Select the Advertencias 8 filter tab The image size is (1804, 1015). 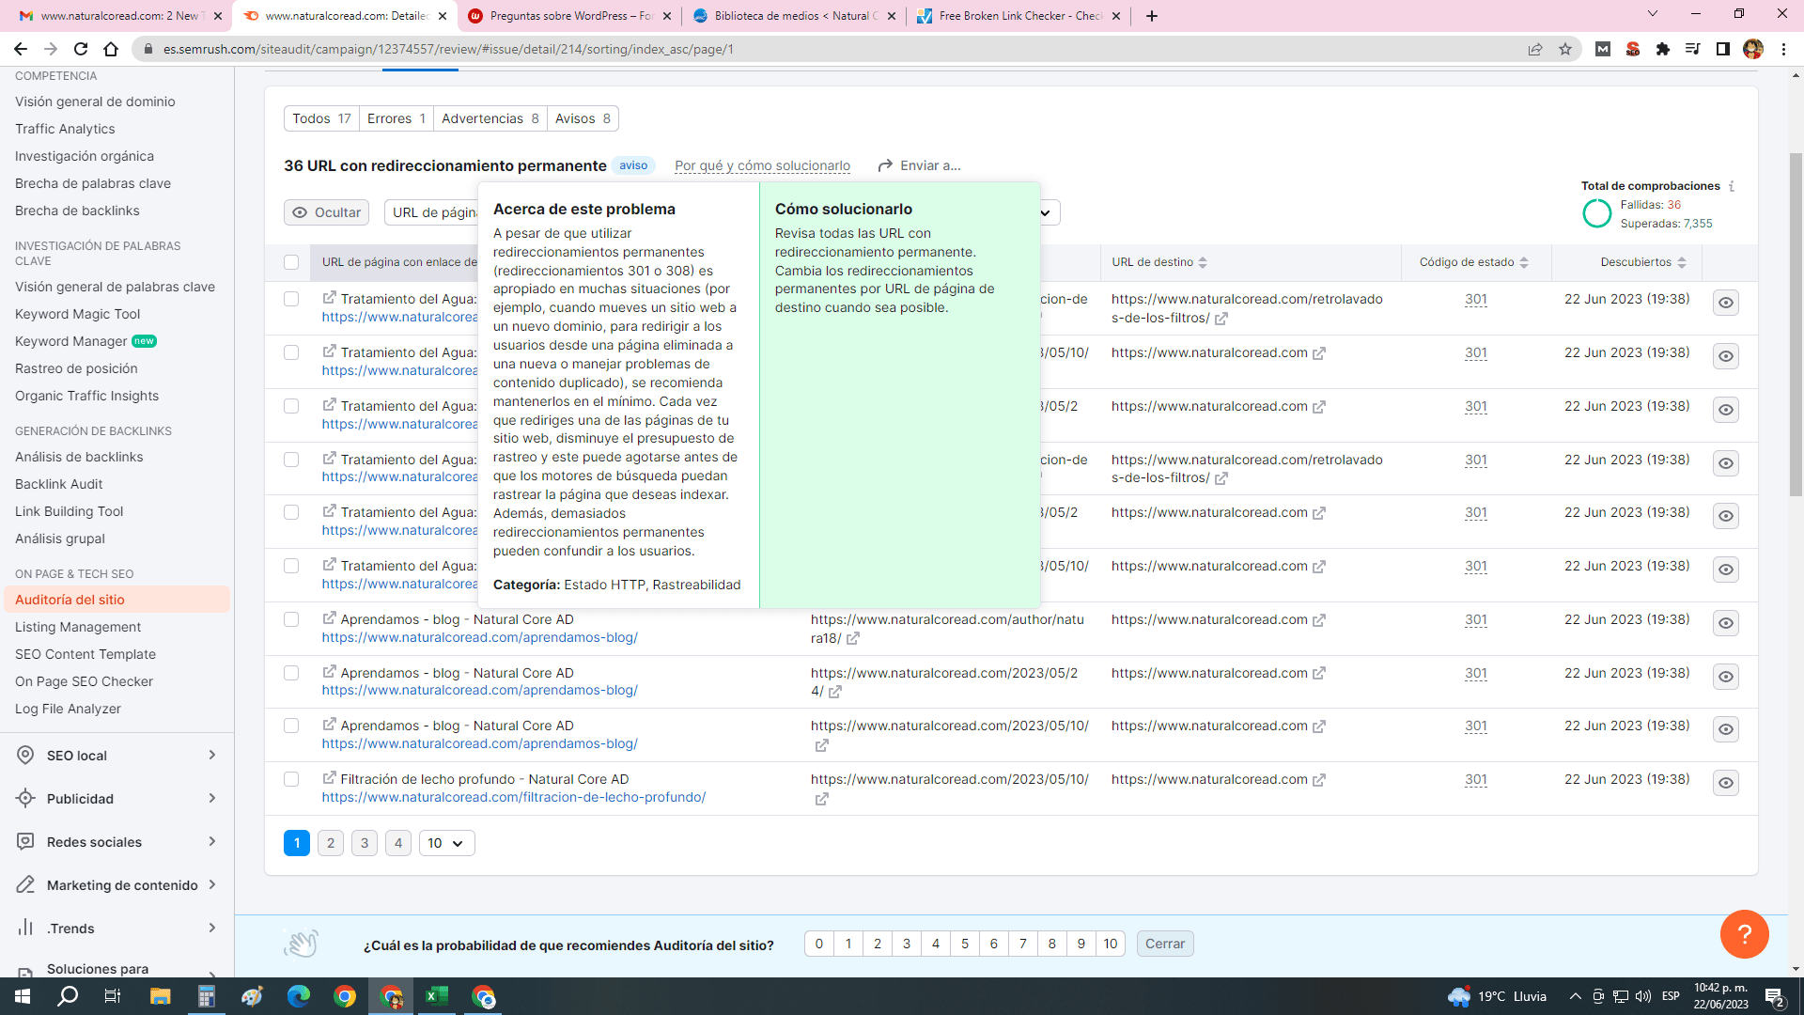(x=490, y=118)
